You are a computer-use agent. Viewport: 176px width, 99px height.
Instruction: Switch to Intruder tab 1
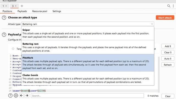3,6
